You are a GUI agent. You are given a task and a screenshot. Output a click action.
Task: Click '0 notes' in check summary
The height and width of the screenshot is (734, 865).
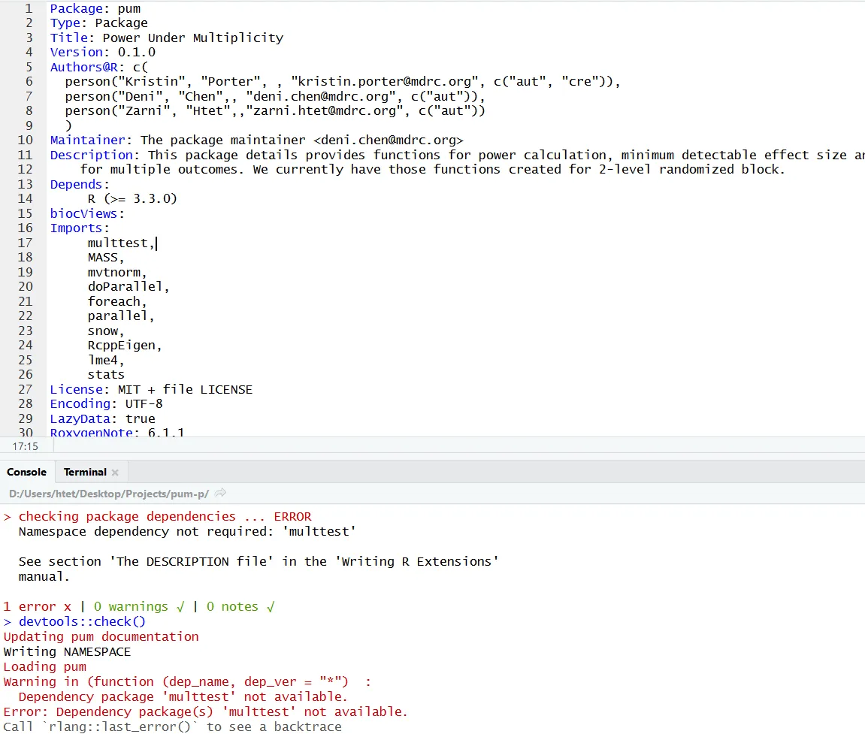[x=232, y=606]
